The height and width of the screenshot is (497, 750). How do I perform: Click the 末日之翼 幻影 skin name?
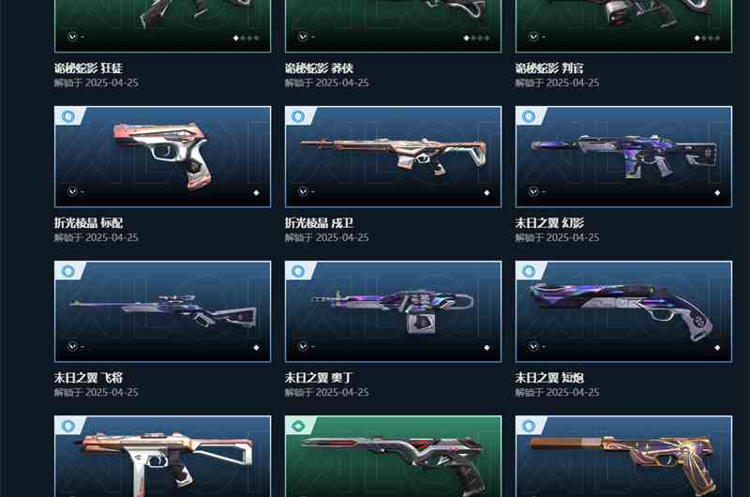pyautogui.click(x=549, y=223)
